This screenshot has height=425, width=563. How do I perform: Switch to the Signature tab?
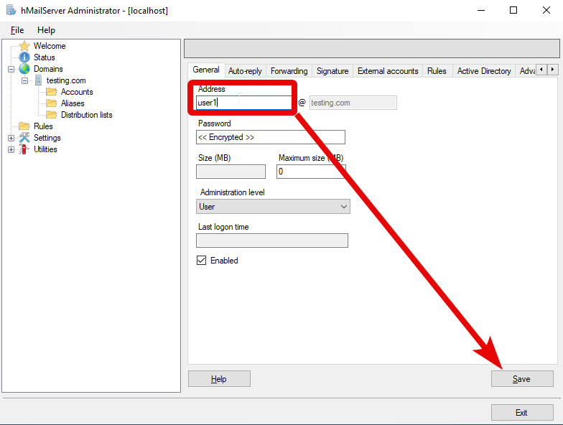tap(332, 71)
